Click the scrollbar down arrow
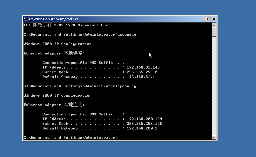This screenshot has width=256, height=157. point(214,137)
